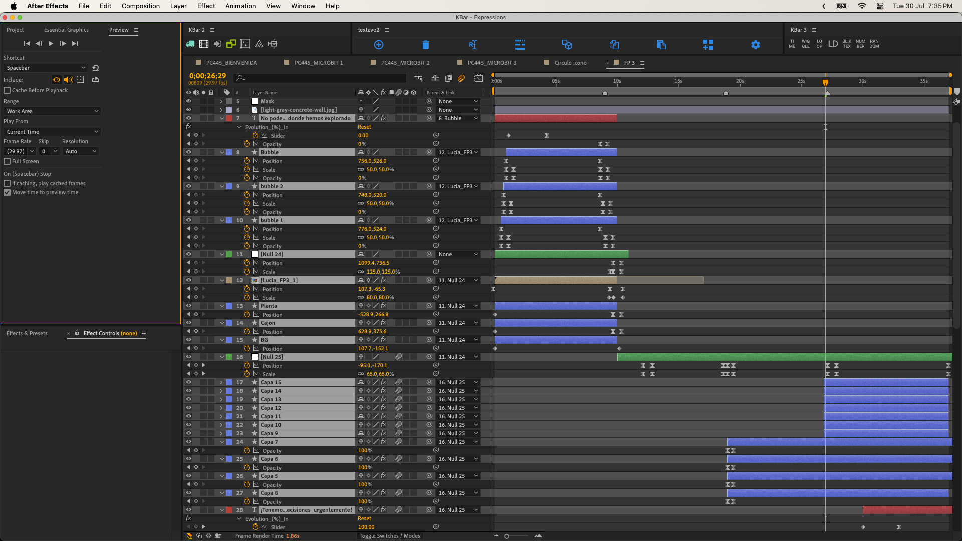Screen dimensions: 962x541
Task: Toggle the motion blur icon in timeline header
Action: coord(461,78)
